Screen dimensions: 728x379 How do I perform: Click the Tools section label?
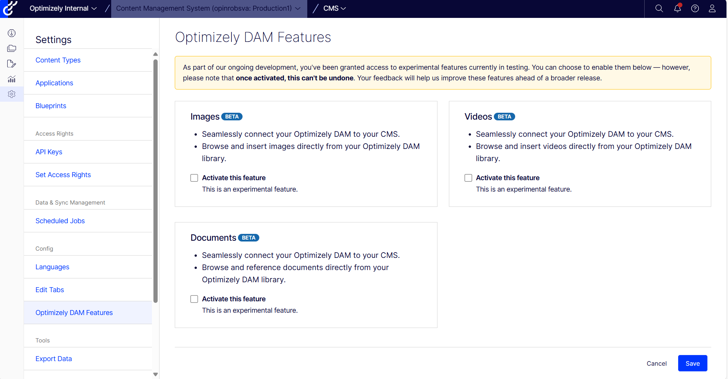click(43, 341)
